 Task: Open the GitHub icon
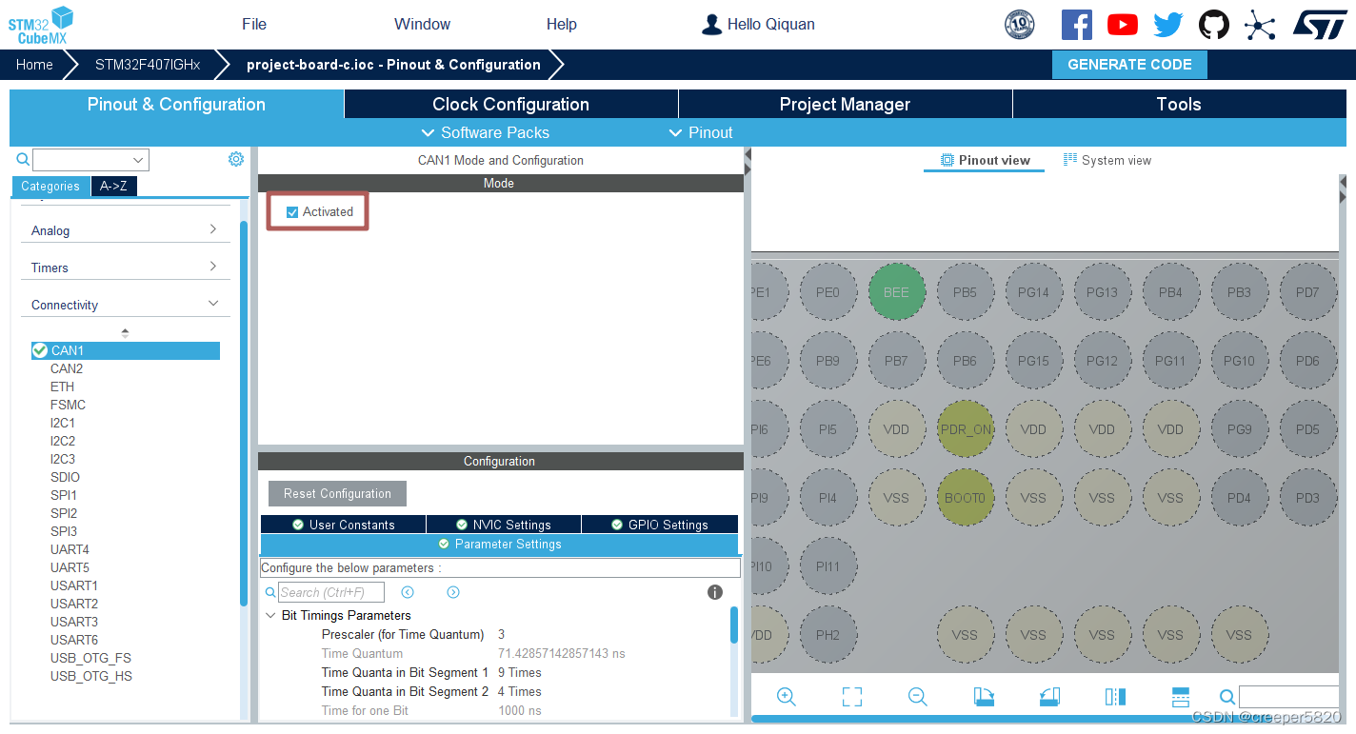(x=1214, y=25)
